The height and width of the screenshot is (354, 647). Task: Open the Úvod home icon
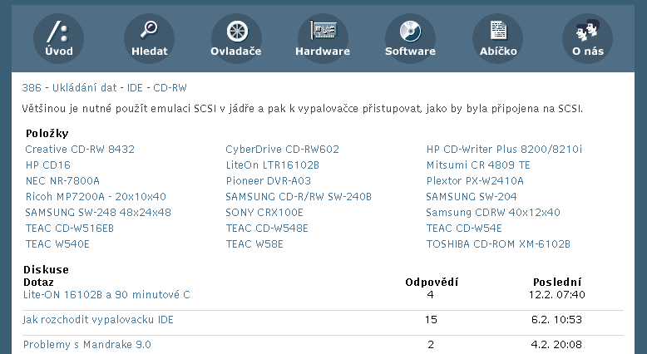click(58, 38)
